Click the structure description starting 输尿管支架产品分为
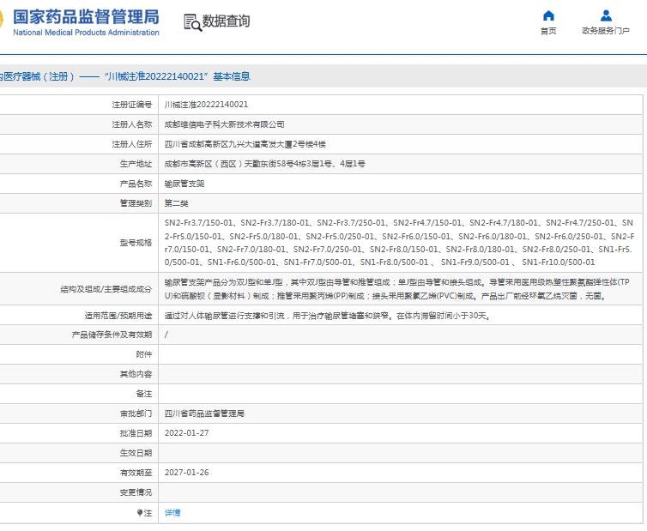Image resolution: width=647 pixels, height=531 pixels. (x=397, y=289)
